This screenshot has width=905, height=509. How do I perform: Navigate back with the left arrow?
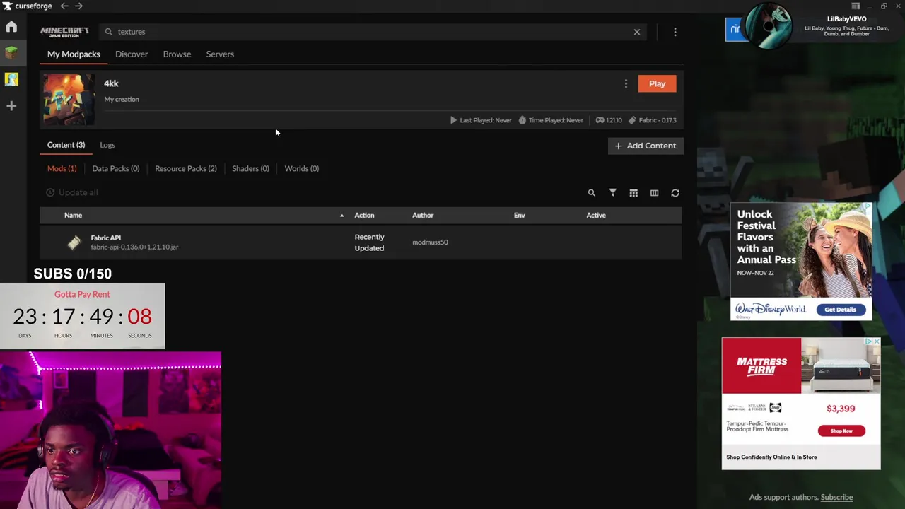click(64, 6)
